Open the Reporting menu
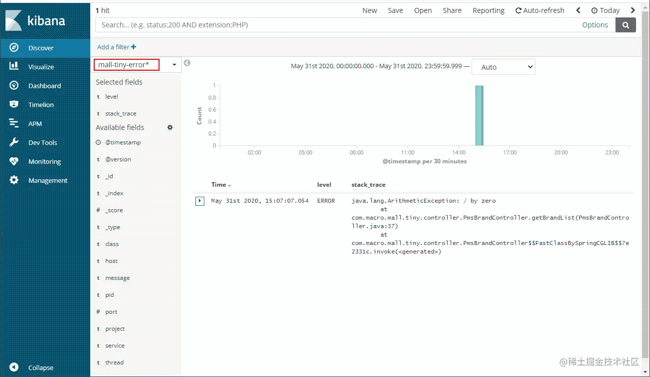 pyautogui.click(x=488, y=10)
